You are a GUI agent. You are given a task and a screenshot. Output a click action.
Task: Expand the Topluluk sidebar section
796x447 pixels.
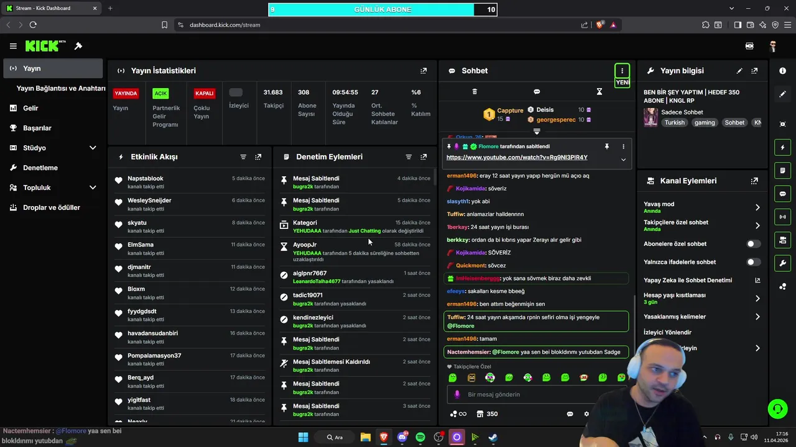click(x=93, y=187)
